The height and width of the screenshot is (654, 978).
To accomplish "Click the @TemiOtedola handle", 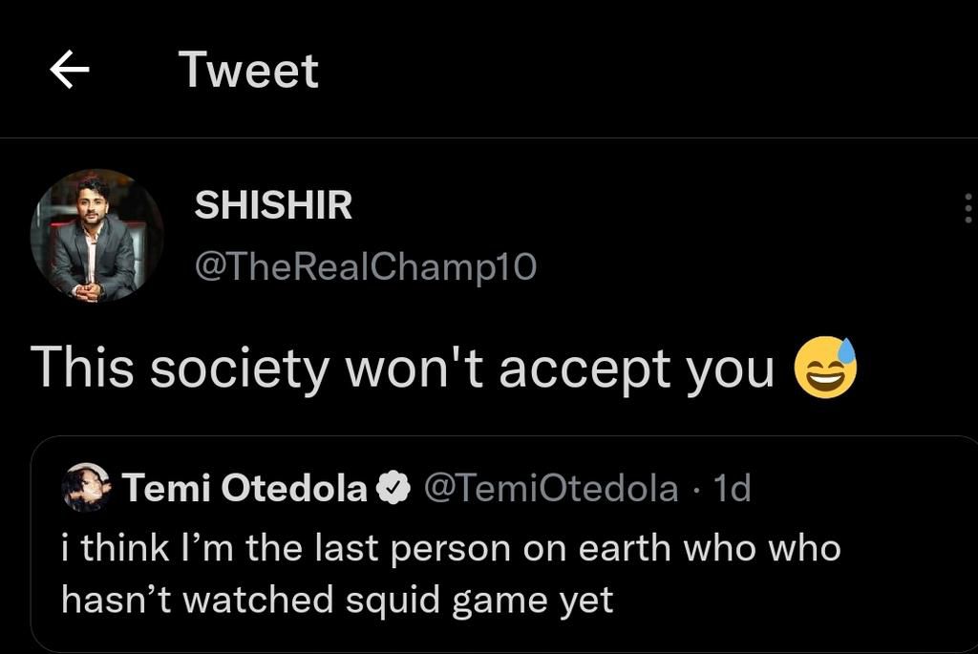I will (x=549, y=487).
